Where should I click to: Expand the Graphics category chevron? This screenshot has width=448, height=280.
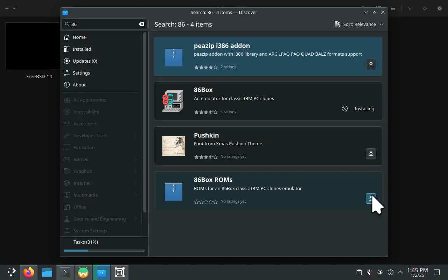[136, 171]
